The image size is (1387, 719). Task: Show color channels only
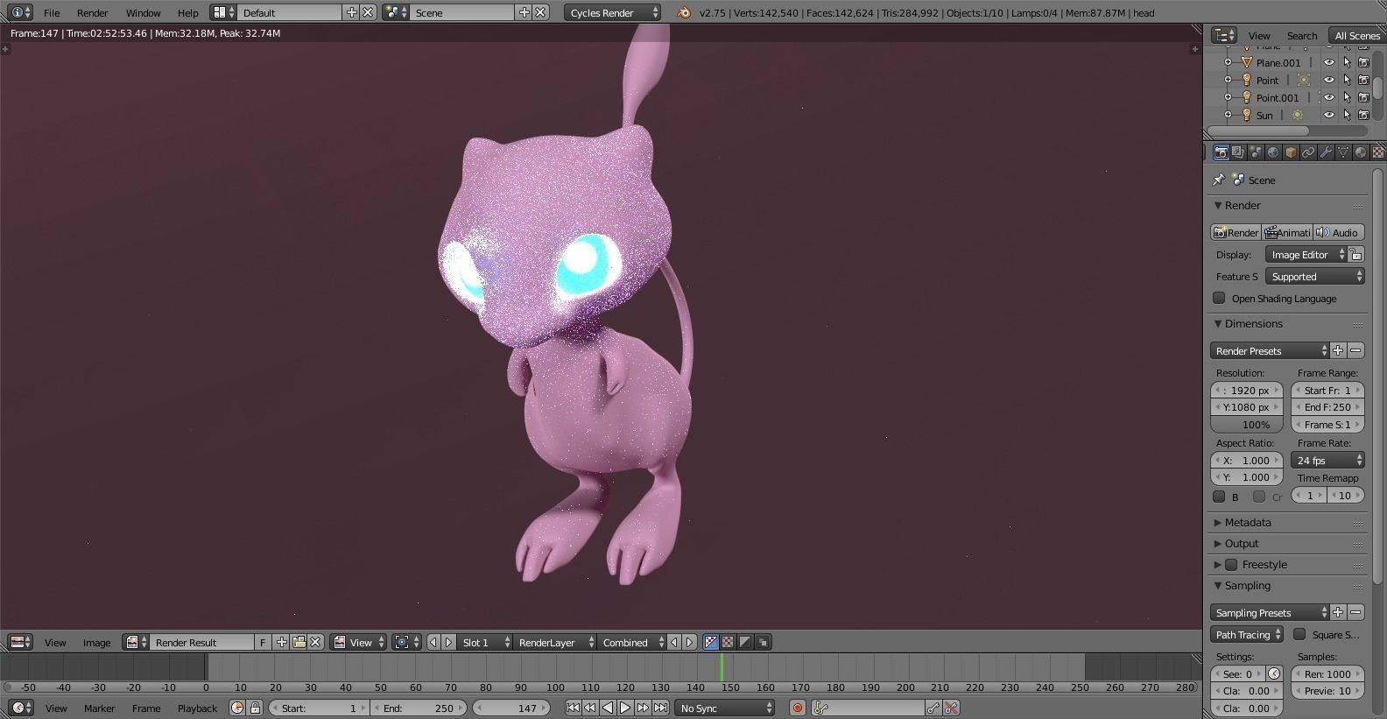728,642
